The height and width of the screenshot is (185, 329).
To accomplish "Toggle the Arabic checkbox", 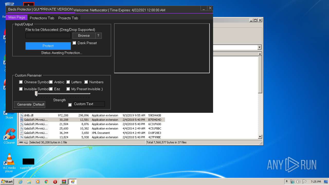I will (x=51, y=82).
